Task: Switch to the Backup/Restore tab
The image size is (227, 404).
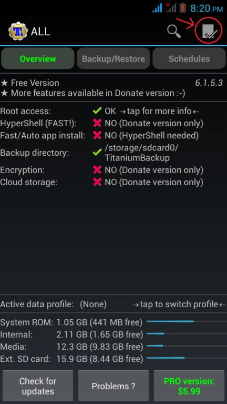Action: [x=113, y=58]
